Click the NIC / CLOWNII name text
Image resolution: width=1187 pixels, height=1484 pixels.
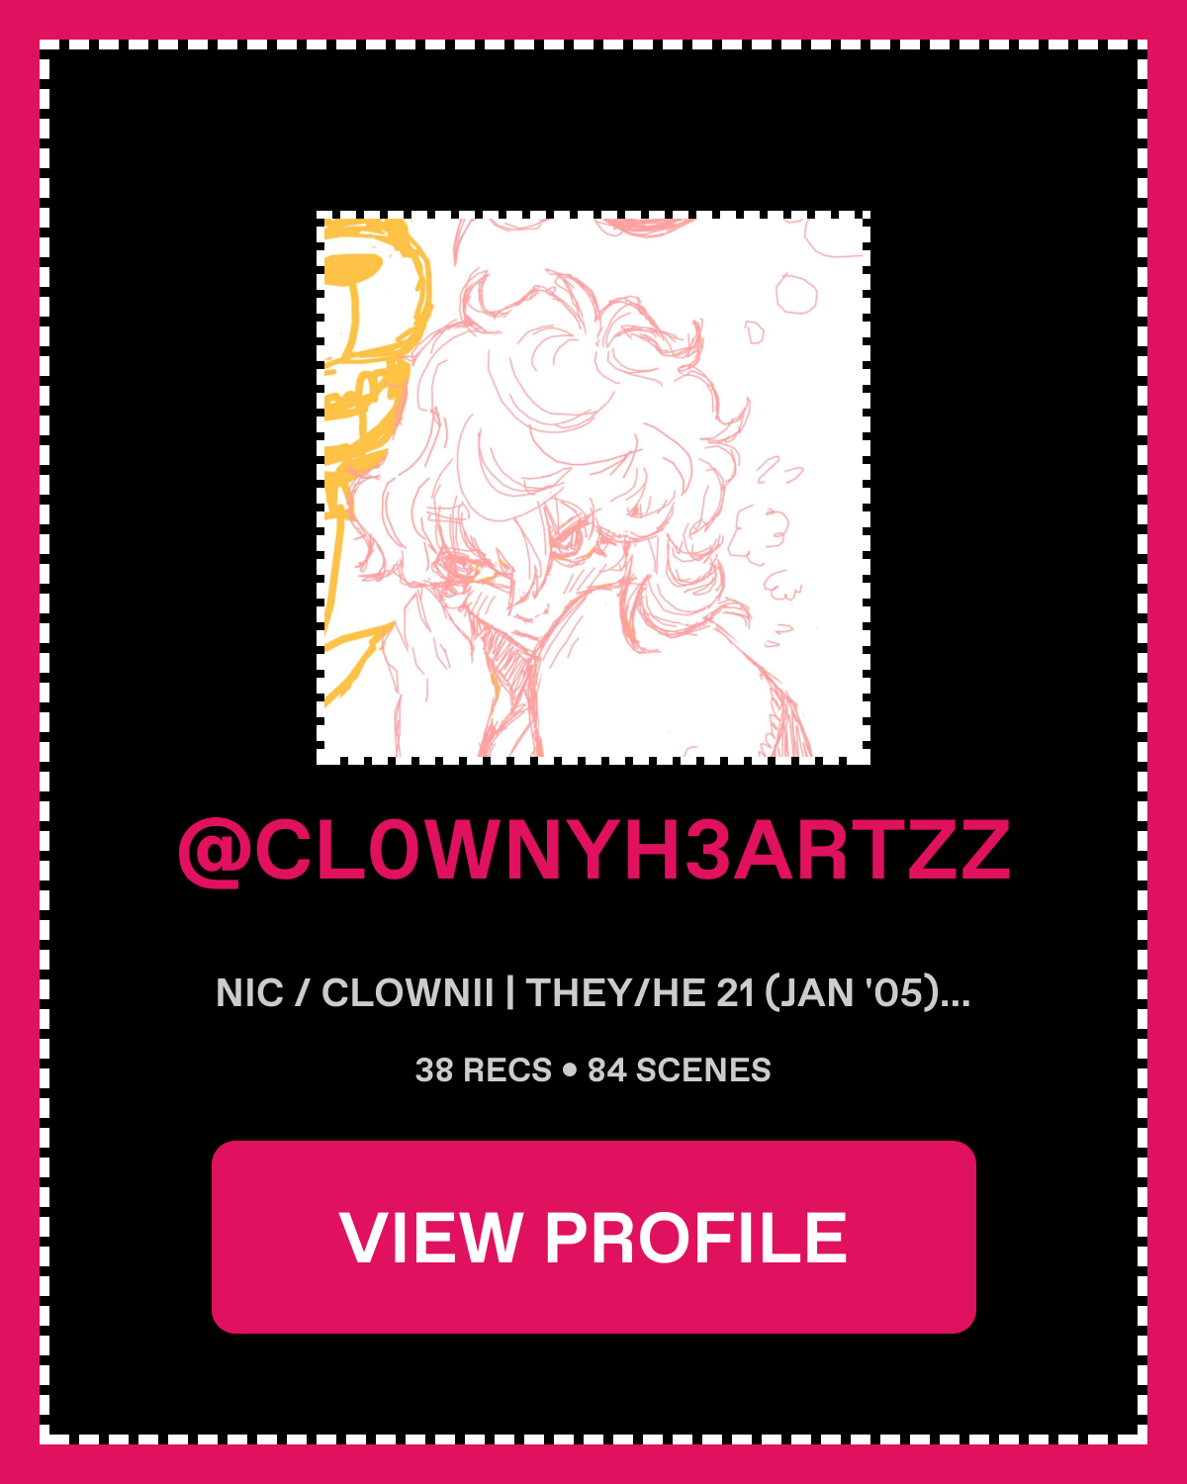click(x=354, y=992)
